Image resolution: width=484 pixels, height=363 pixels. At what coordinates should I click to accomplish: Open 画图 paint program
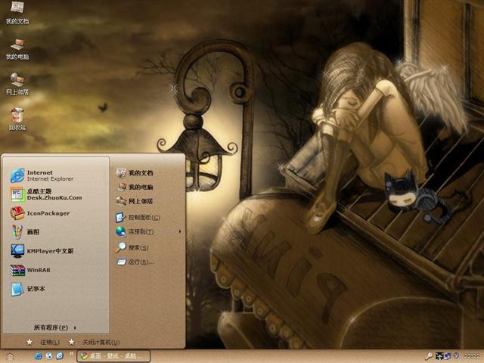point(25,232)
